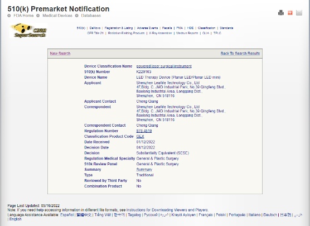Viewport: 310px width, 226px height.
Task: Open the DeNovo database link
Action: [95, 28]
